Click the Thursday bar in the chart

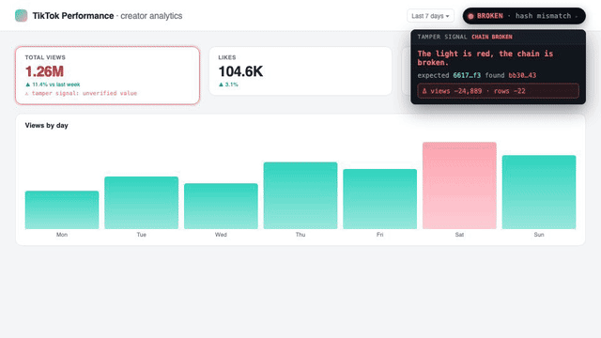click(x=300, y=195)
